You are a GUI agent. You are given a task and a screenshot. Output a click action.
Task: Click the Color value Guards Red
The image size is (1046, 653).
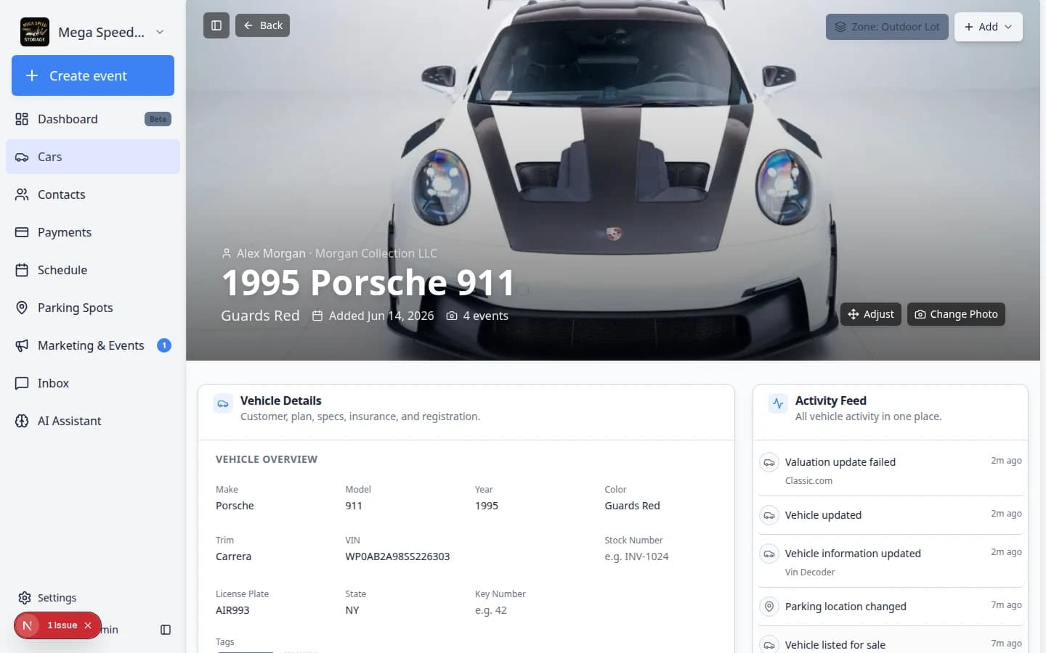[x=632, y=506]
